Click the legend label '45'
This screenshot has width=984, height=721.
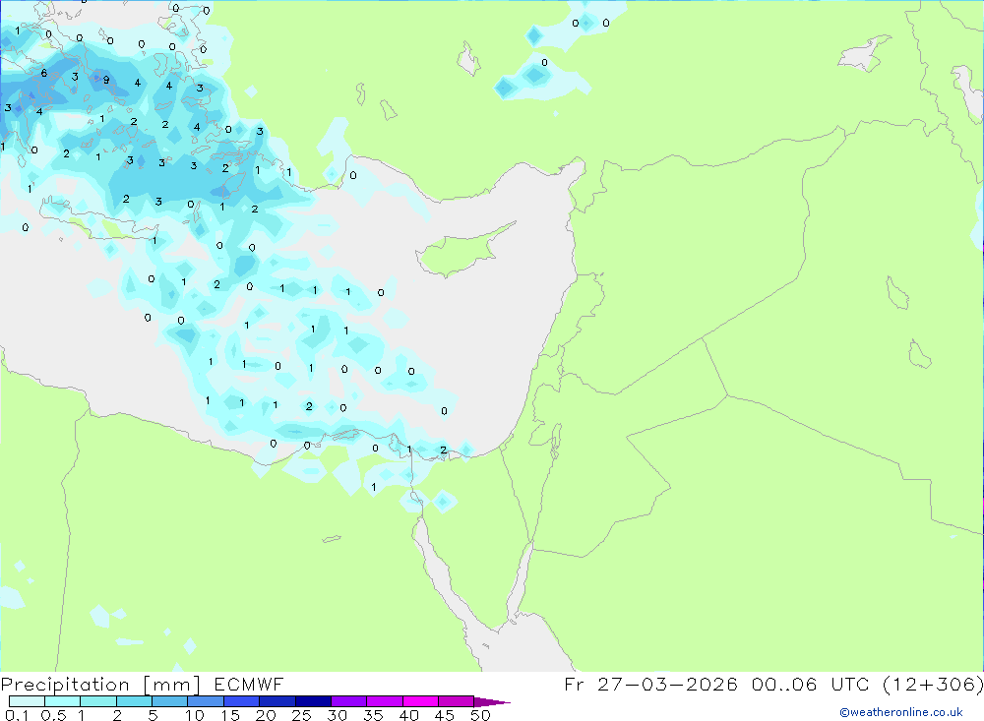point(445,715)
